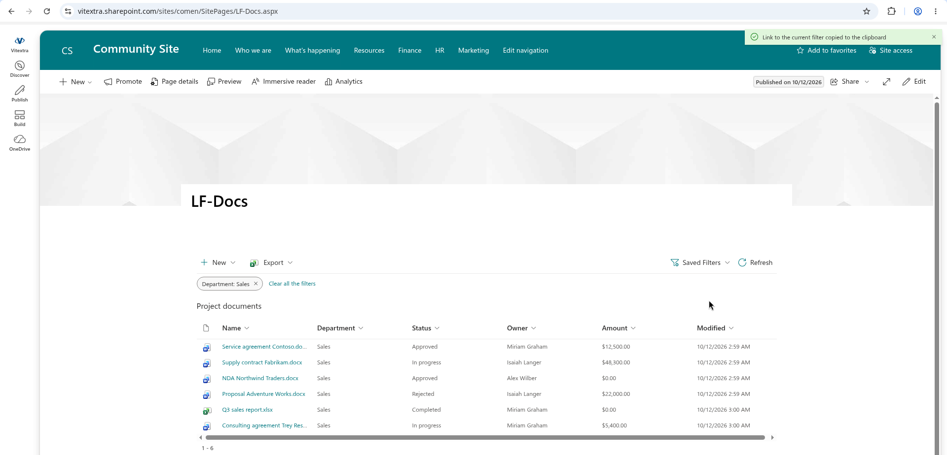The image size is (947, 455).
Task: Open Department column filter menu
Action: pyautogui.click(x=340, y=328)
